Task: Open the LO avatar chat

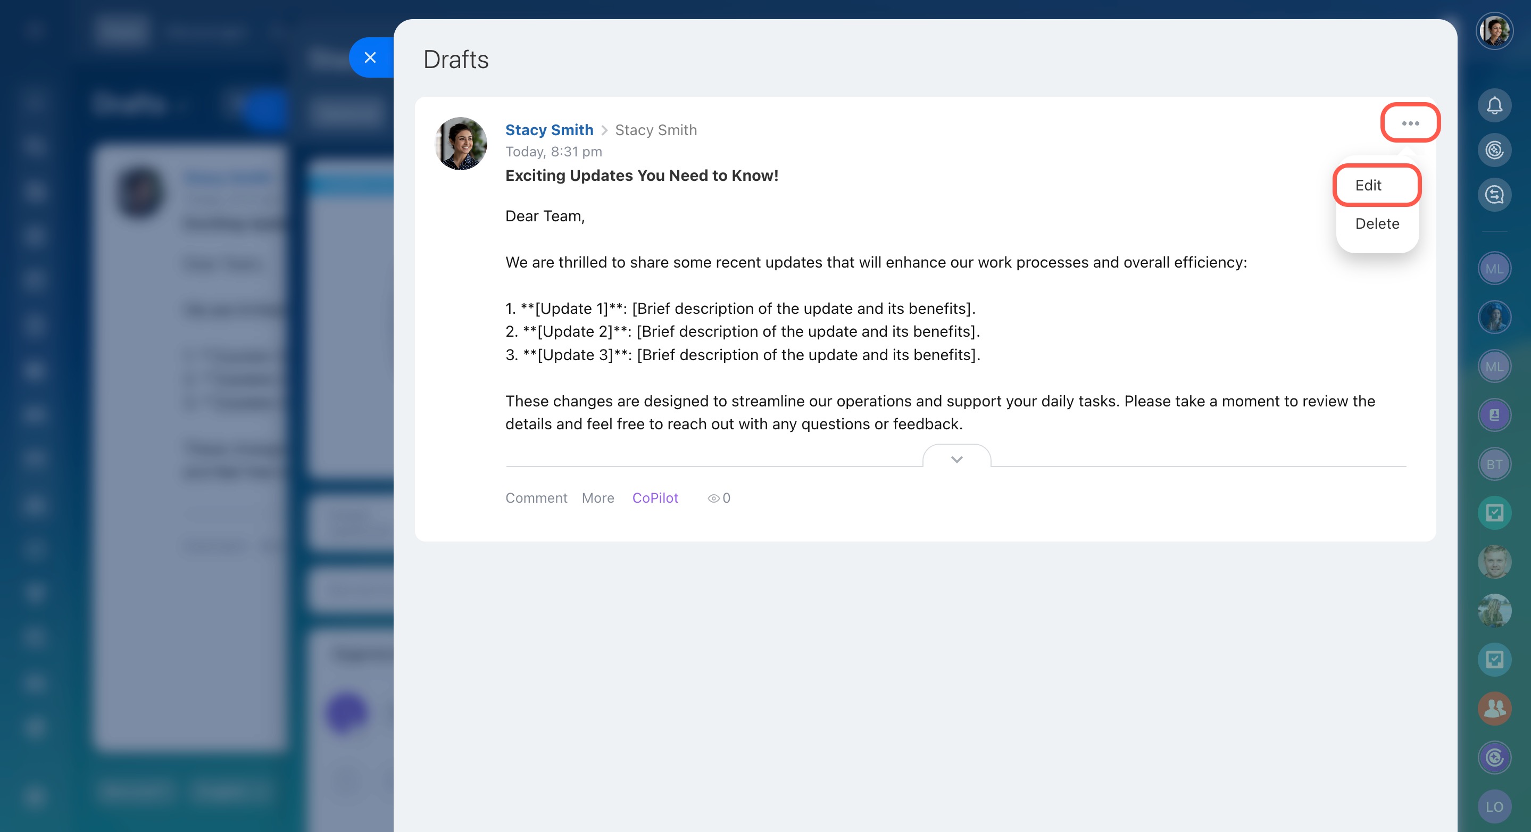Action: pos(1494,806)
